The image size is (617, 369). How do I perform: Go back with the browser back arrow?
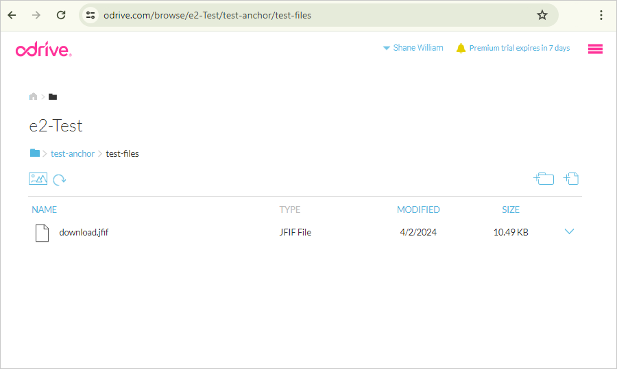pos(12,15)
